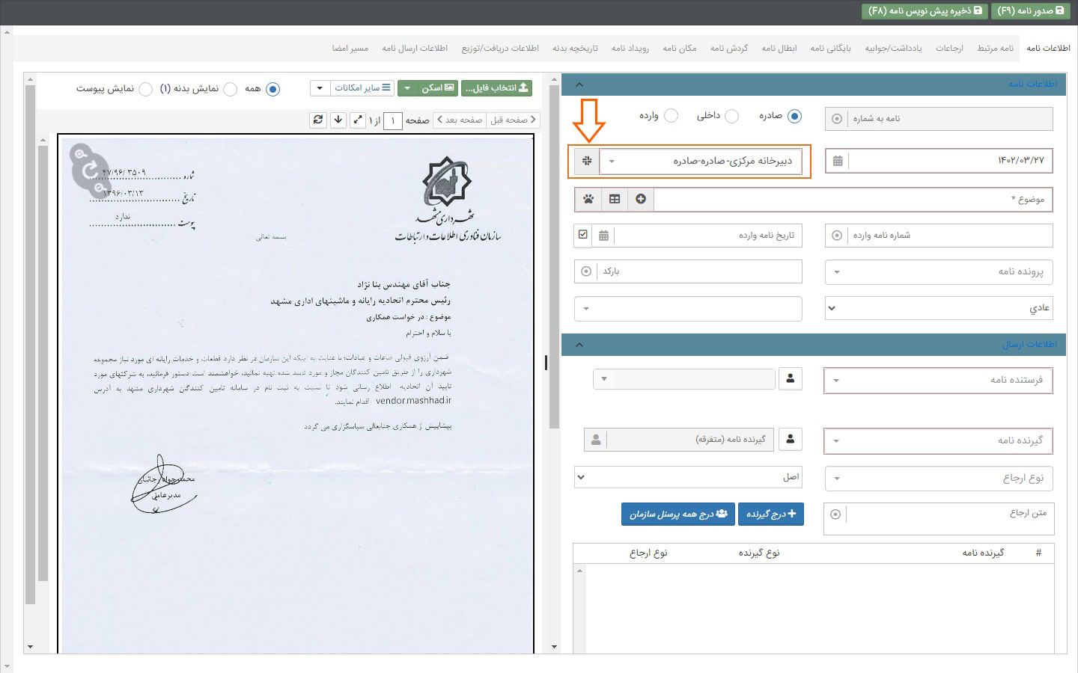Switch to the گردش نامه tab

(x=728, y=48)
